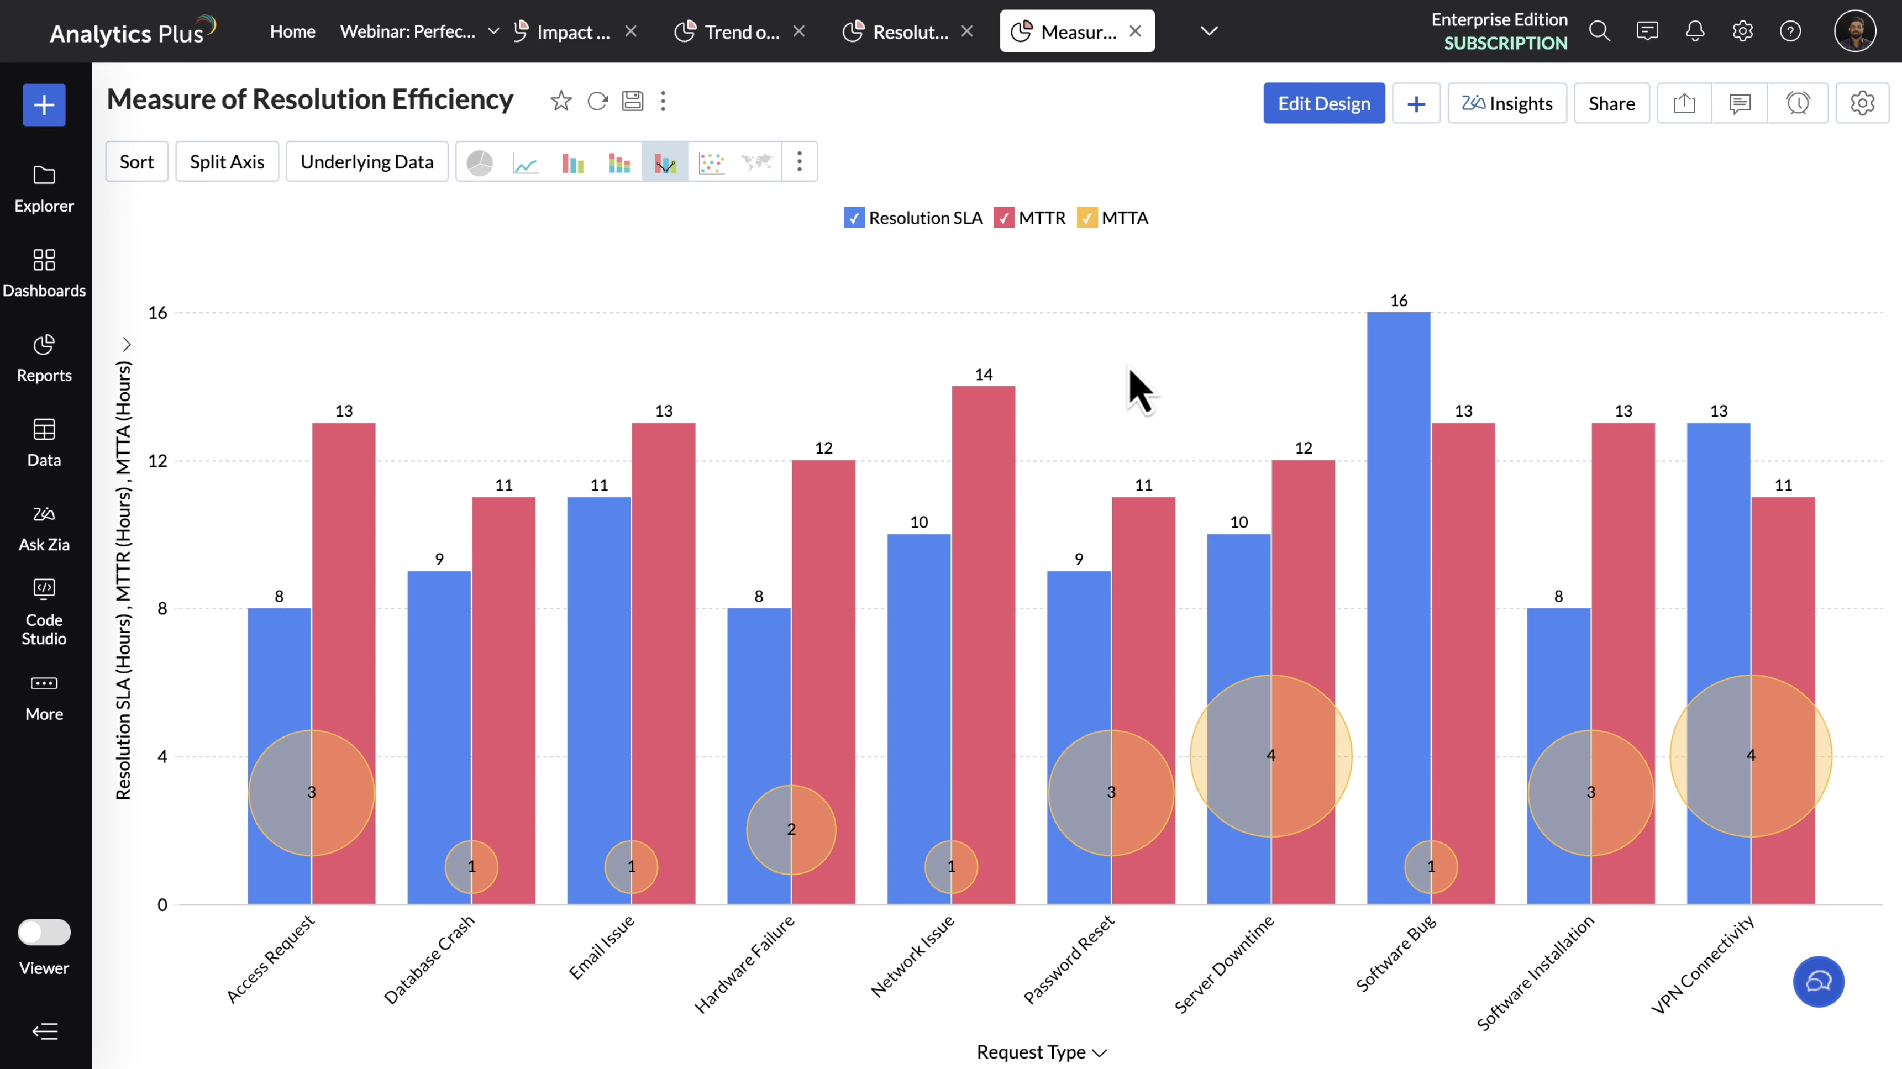Viewport: 1902px width, 1069px height.
Task: Open Ask Zia in sidebar
Action: tap(44, 528)
